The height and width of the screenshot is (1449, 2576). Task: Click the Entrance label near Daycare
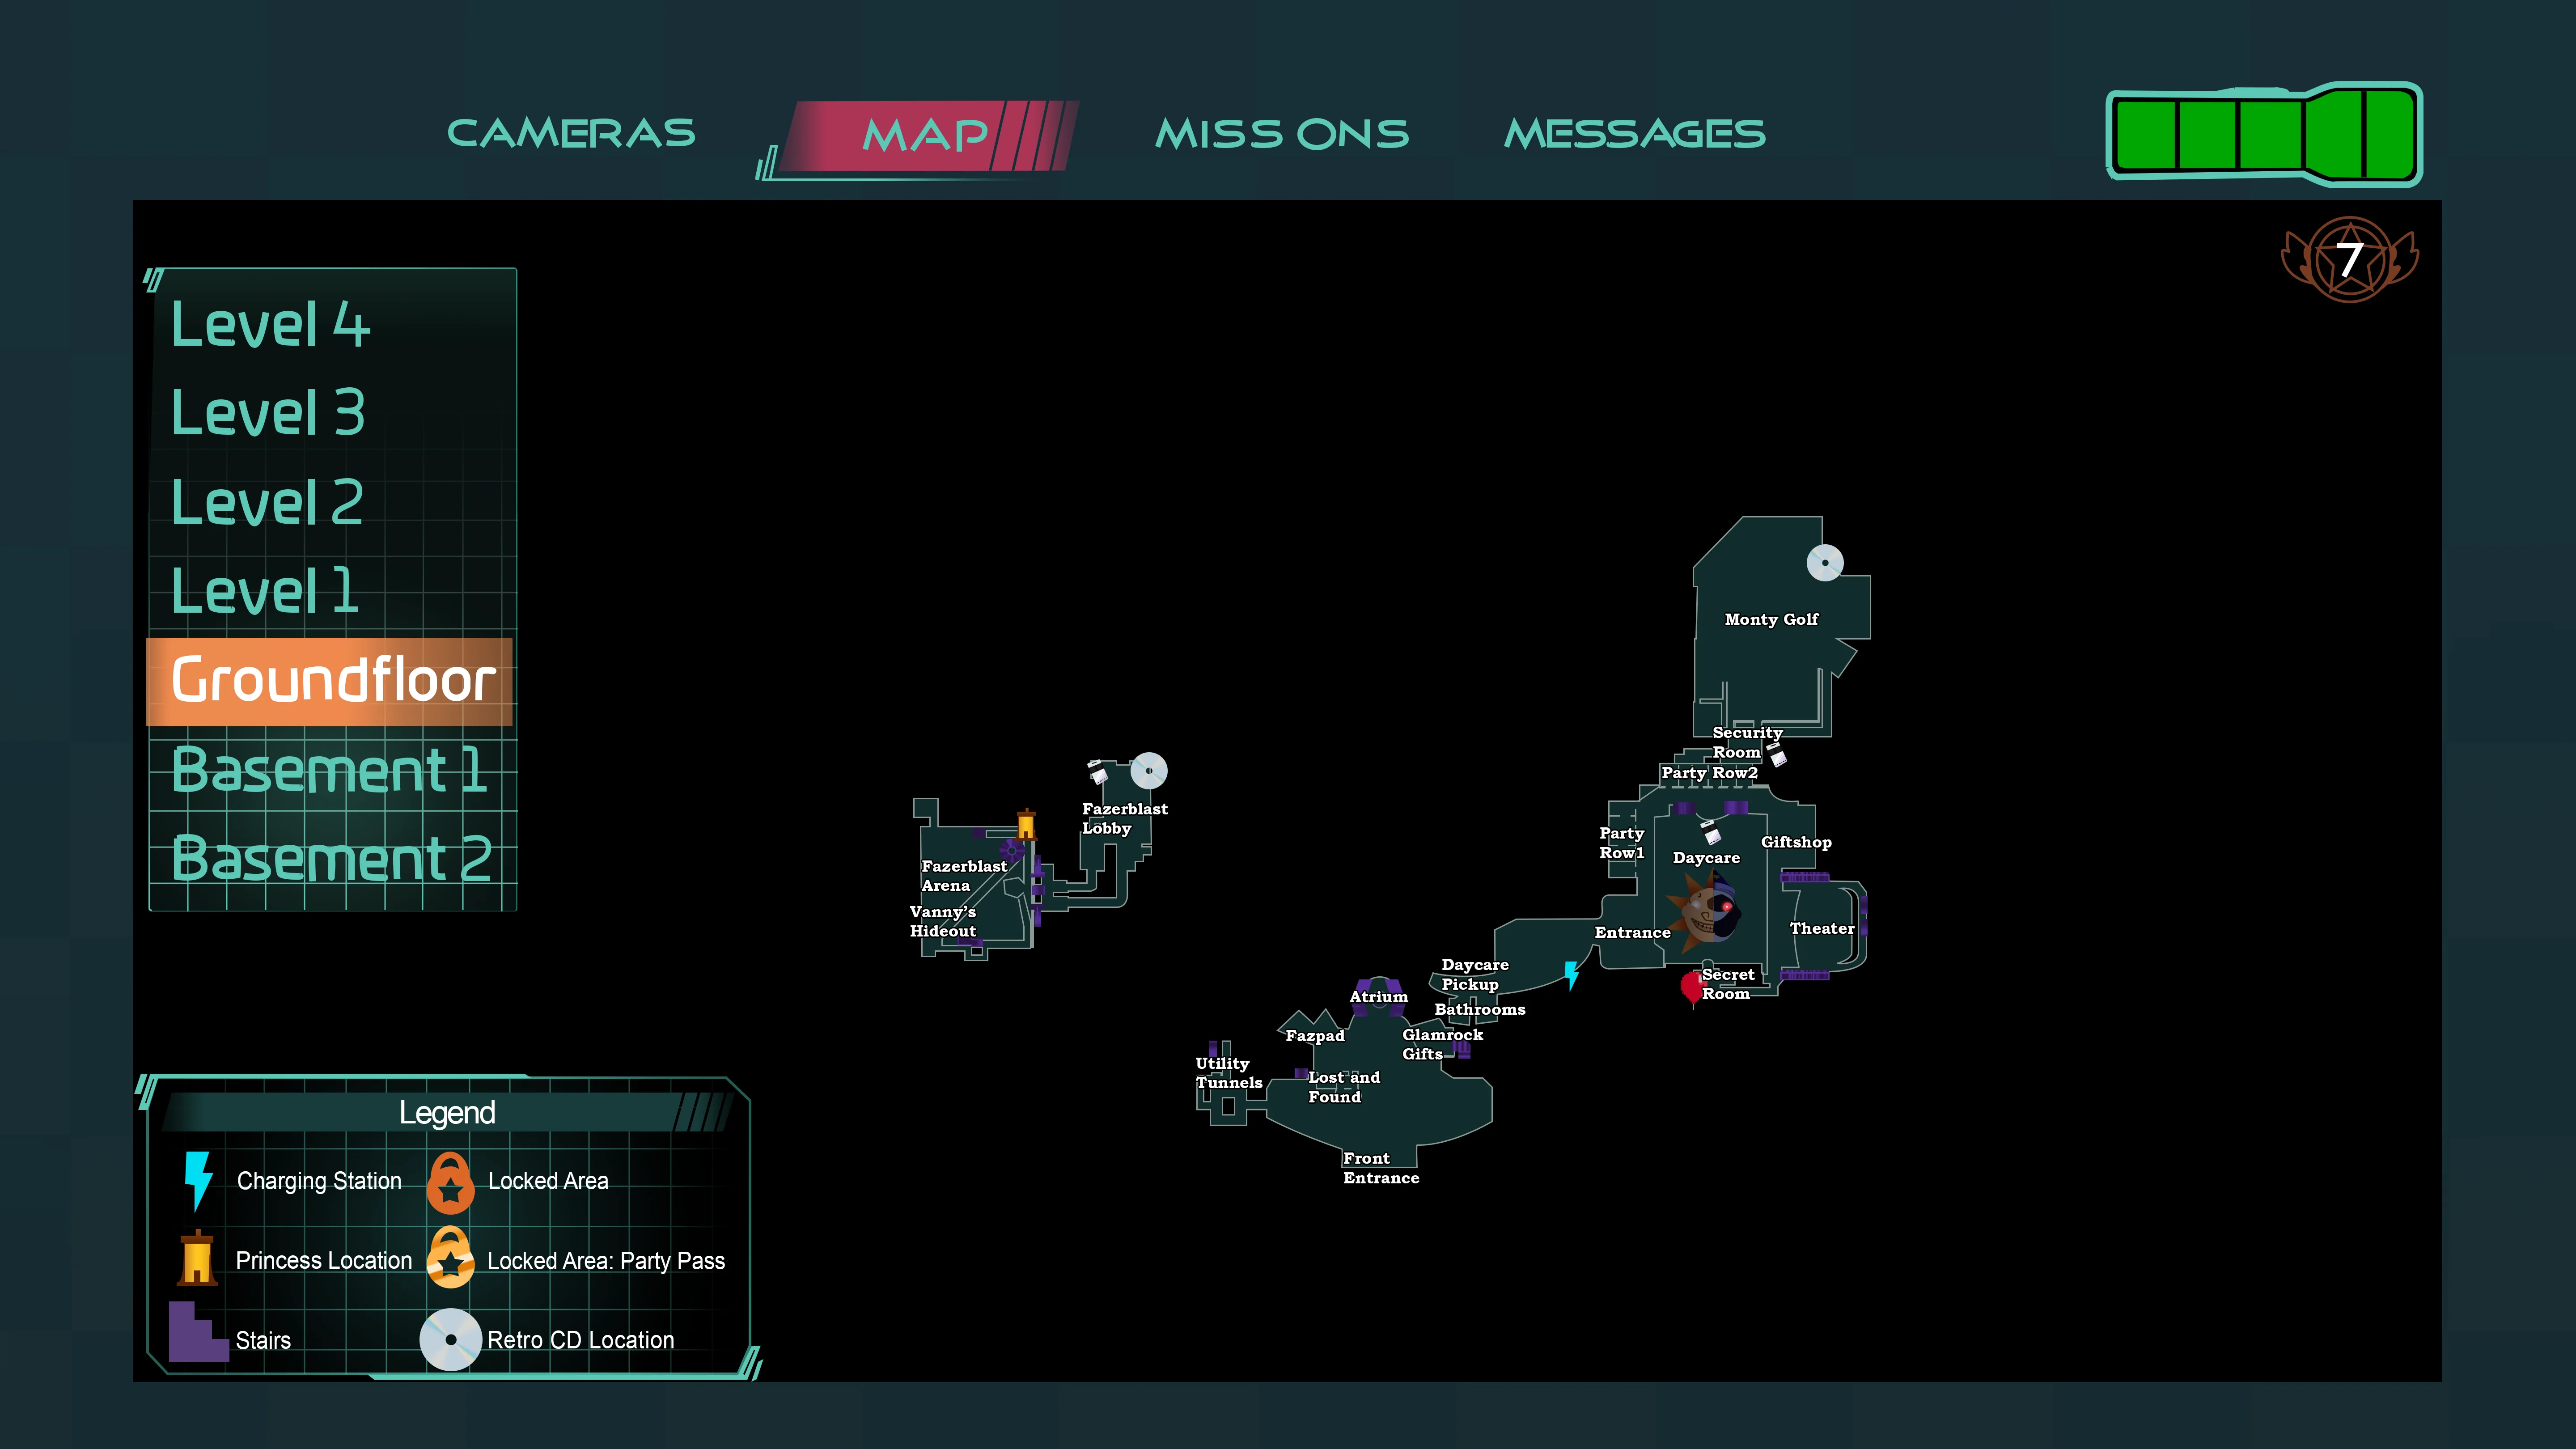point(1632,932)
